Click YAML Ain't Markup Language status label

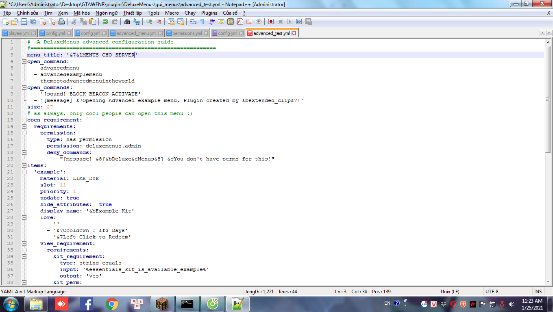pyautogui.click(x=33, y=291)
